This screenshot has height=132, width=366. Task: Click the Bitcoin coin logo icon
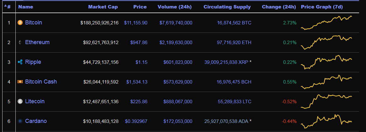[20, 23]
